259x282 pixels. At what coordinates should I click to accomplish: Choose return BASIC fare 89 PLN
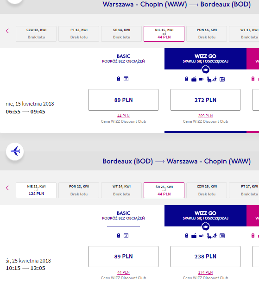pos(123,257)
